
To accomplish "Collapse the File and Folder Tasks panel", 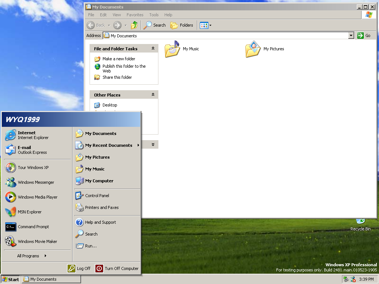I will click(x=153, y=48).
